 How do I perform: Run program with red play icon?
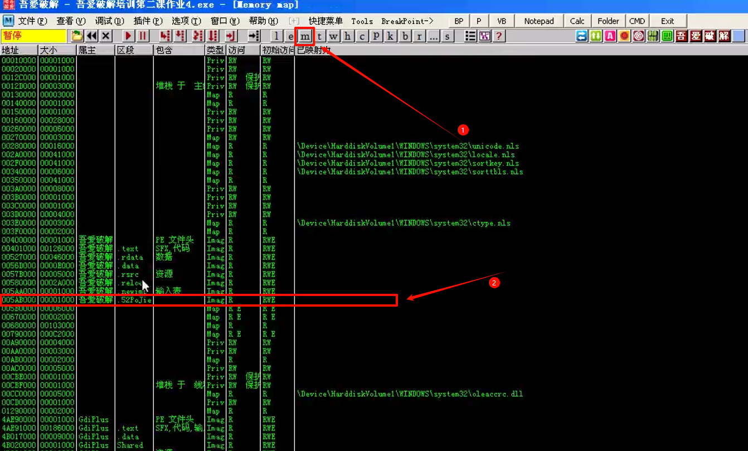click(128, 36)
